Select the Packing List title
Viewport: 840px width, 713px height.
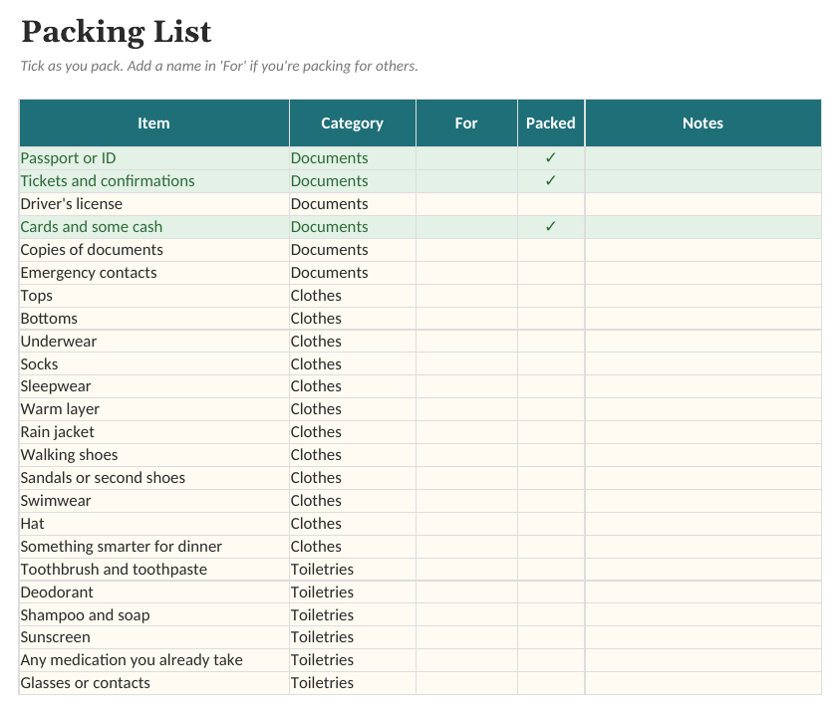[x=117, y=32]
